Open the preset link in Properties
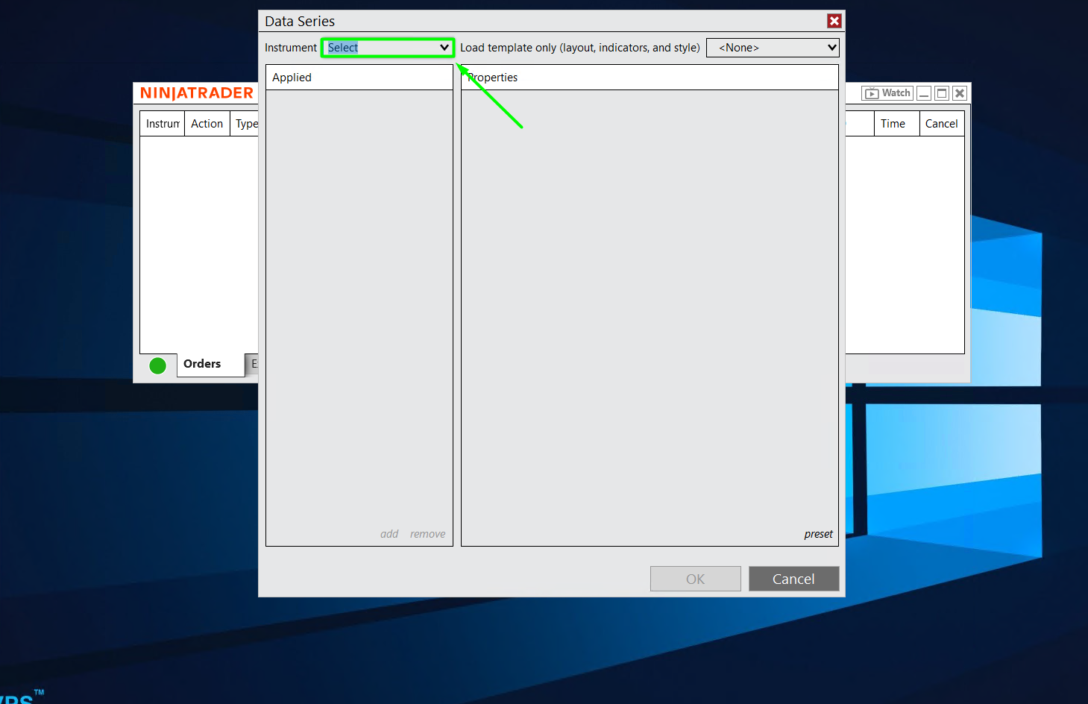 (818, 534)
